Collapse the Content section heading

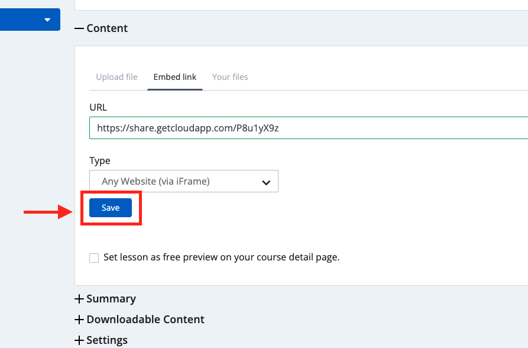pyautogui.click(x=107, y=28)
